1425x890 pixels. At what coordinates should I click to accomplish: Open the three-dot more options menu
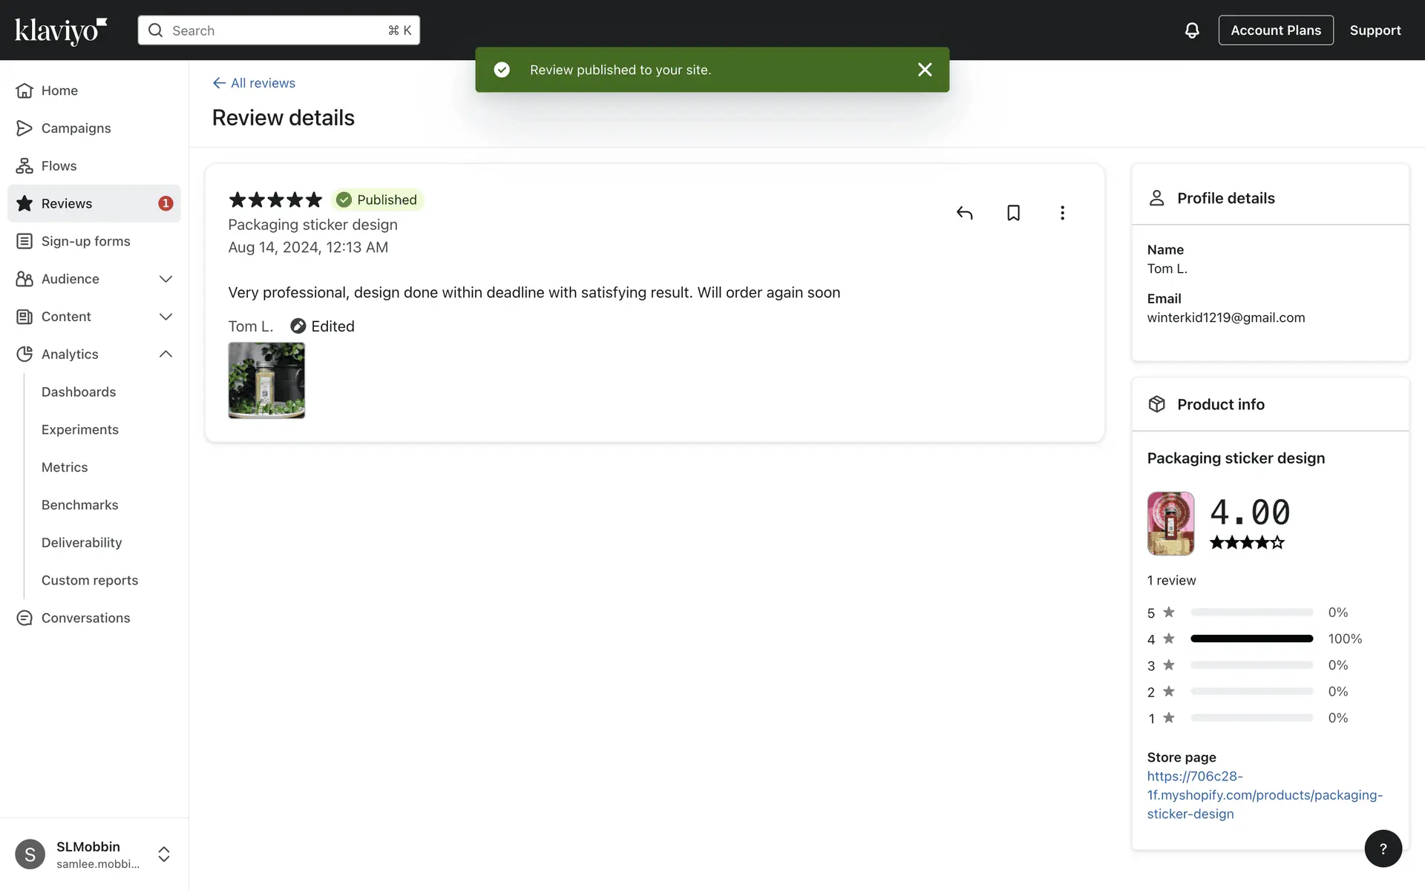(x=1062, y=214)
